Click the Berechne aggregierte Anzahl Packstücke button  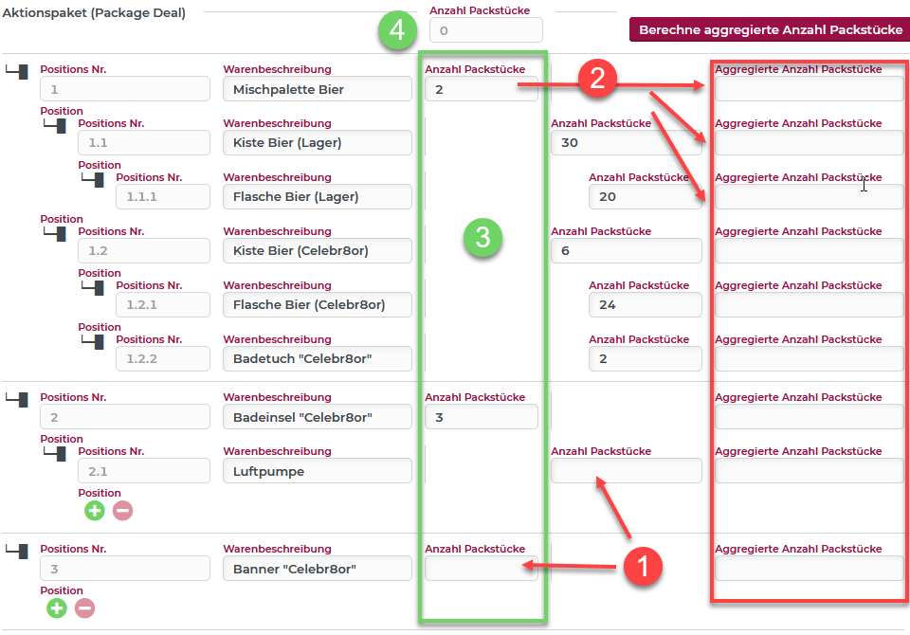point(770,29)
